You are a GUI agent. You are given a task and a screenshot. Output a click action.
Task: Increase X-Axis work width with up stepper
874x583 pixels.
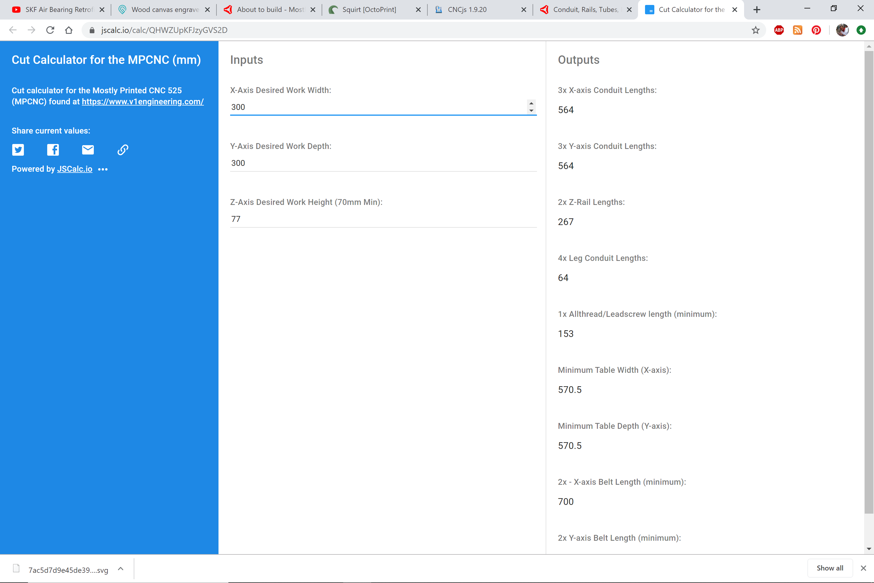[x=531, y=104]
